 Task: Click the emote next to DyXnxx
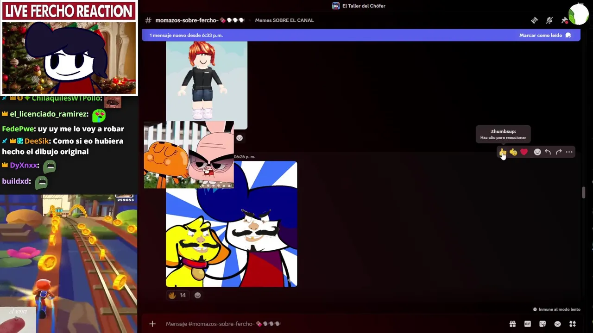[49, 166]
